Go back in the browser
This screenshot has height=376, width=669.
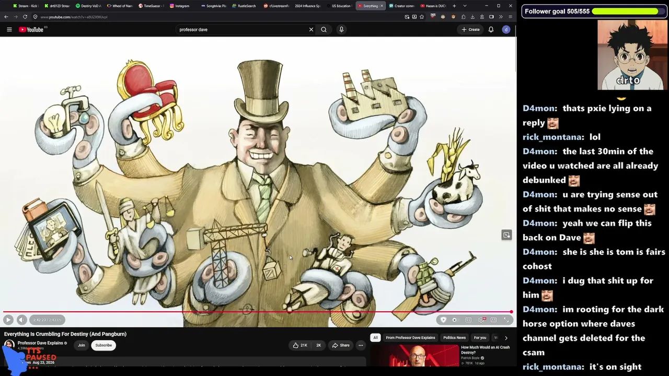pos(6,17)
